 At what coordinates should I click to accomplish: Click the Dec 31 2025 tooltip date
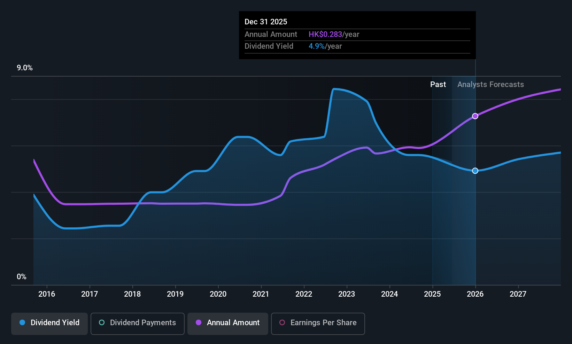coord(266,22)
